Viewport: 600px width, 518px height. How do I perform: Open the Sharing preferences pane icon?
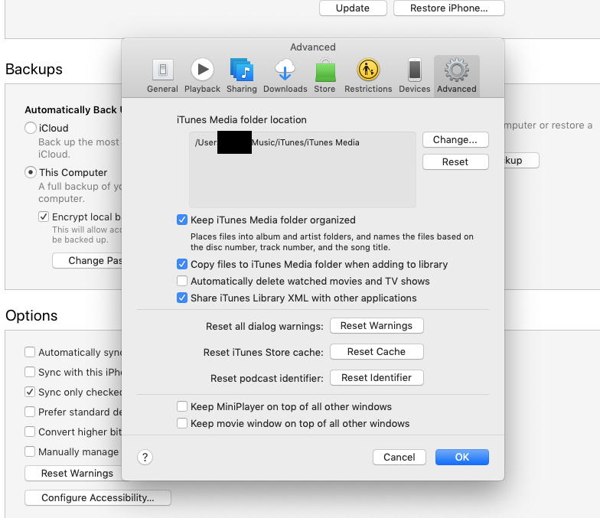[x=242, y=70]
